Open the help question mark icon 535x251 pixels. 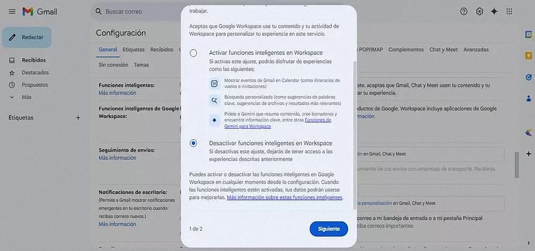[464, 12]
